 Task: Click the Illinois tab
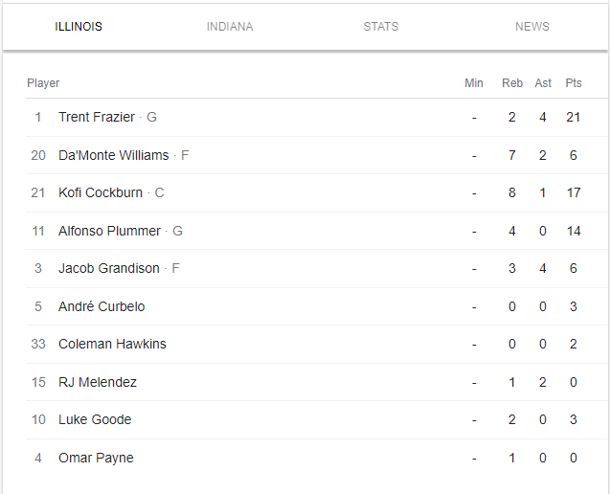pyautogui.click(x=79, y=27)
